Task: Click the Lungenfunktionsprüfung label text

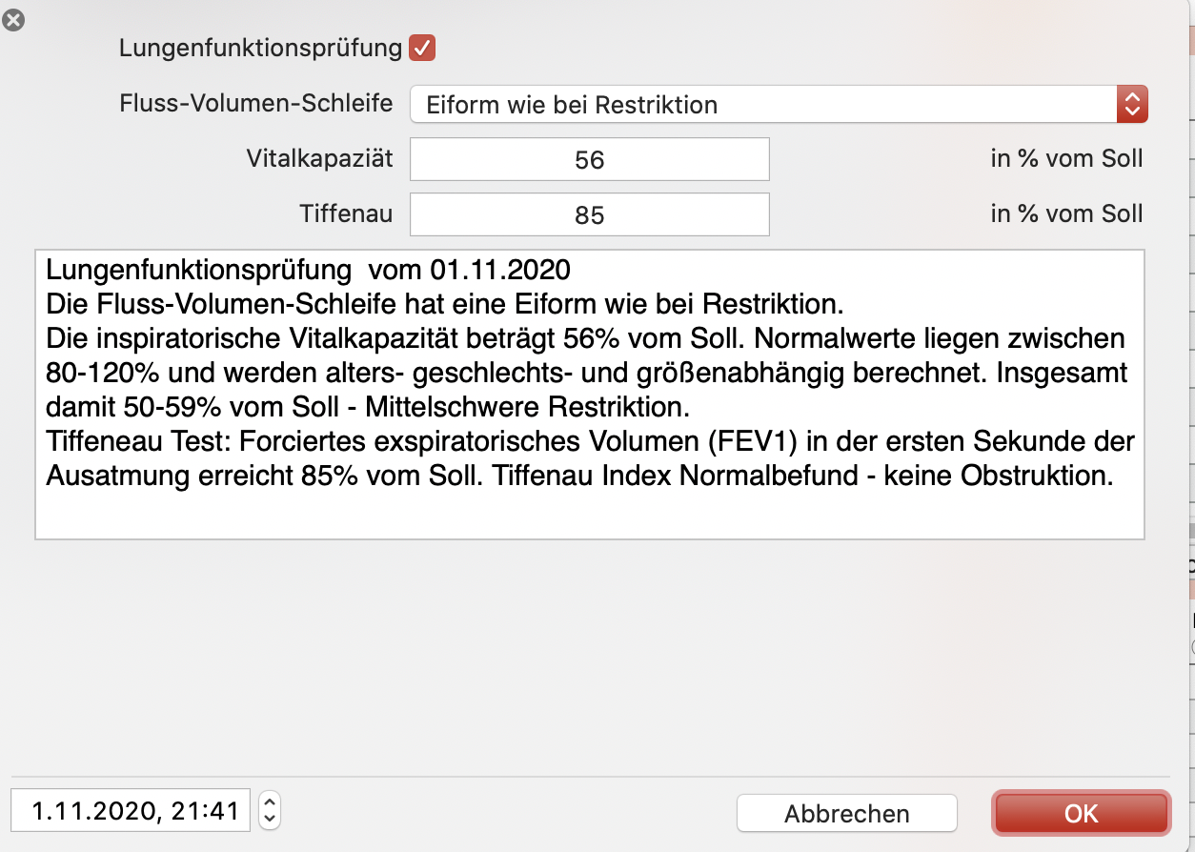Action: [260, 49]
